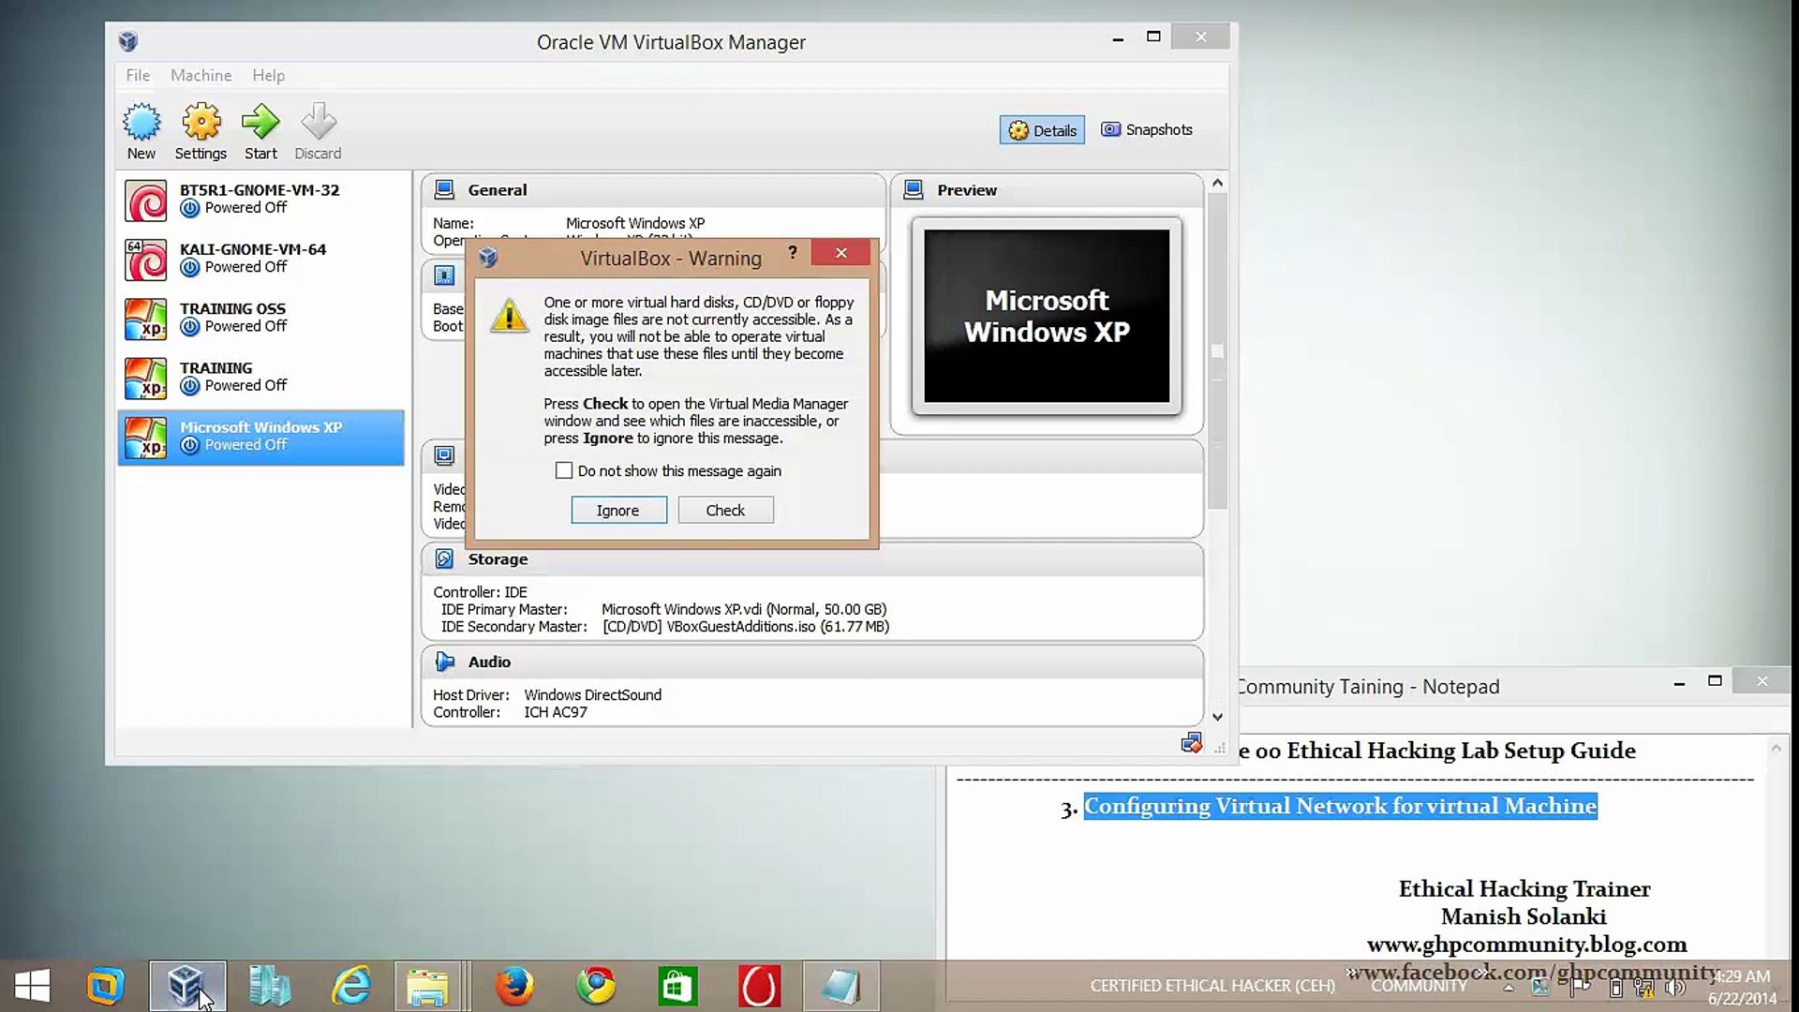Click 'VBoxGuestAdditions.iso' storage entry
The height and width of the screenshot is (1012, 1799).
(746, 626)
